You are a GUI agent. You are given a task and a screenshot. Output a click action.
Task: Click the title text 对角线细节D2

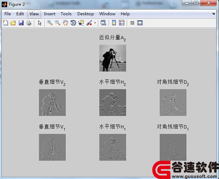pos(173,82)
